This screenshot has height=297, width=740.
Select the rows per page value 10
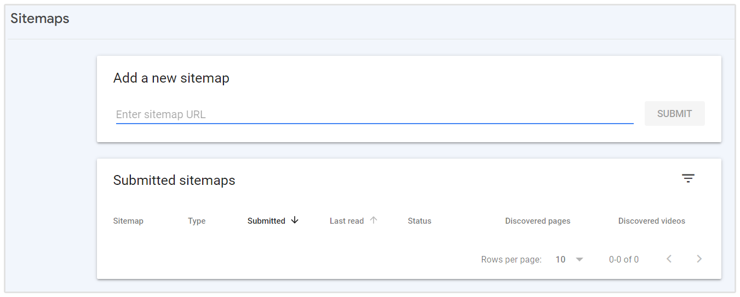click(560, 260)
